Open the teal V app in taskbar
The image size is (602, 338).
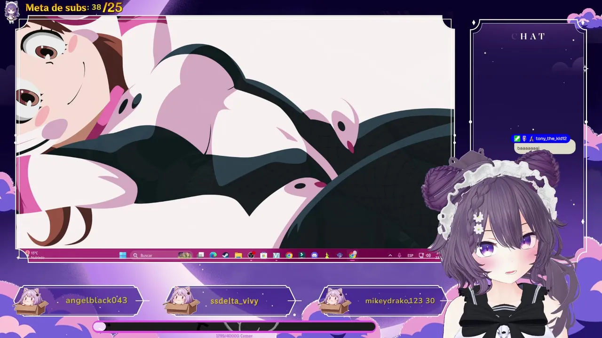(276, 255)
